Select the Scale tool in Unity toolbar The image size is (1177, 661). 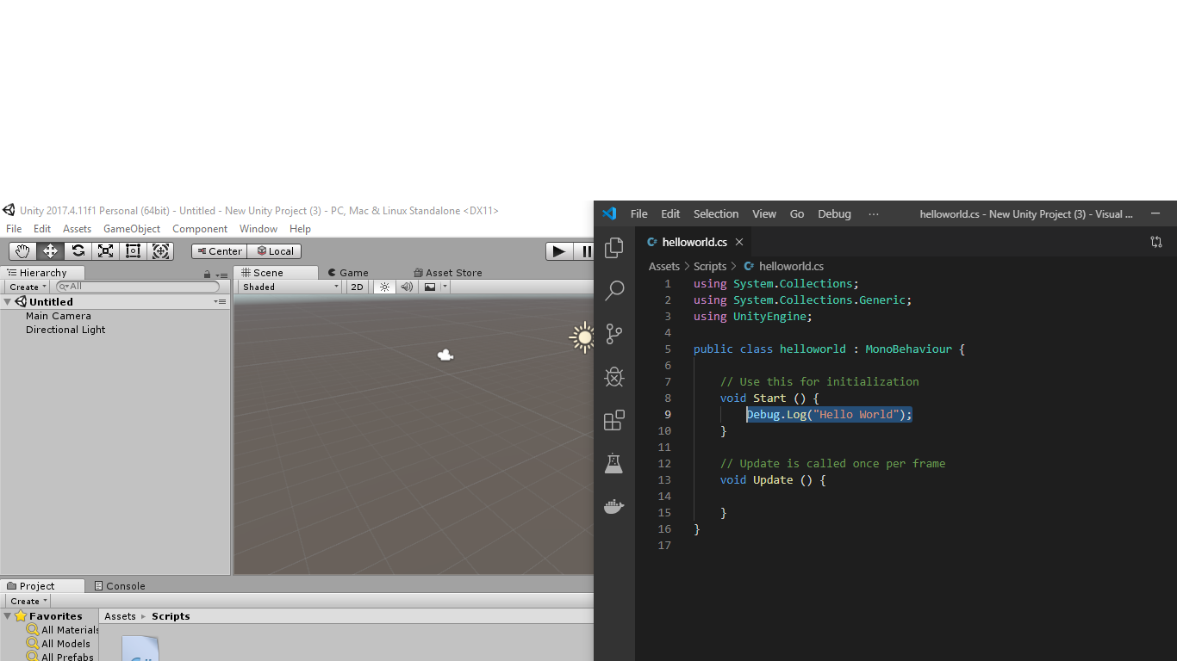[x=105, y=251]
